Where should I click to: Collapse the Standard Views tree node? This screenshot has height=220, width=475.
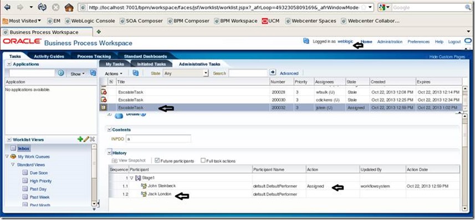(x=13, y=165)
